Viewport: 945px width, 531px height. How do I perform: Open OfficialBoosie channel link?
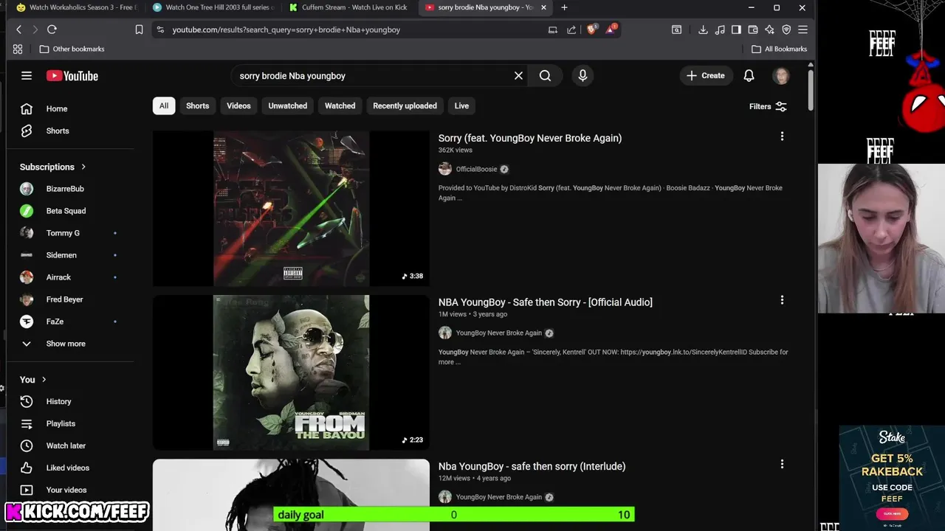tap(476, 169)
